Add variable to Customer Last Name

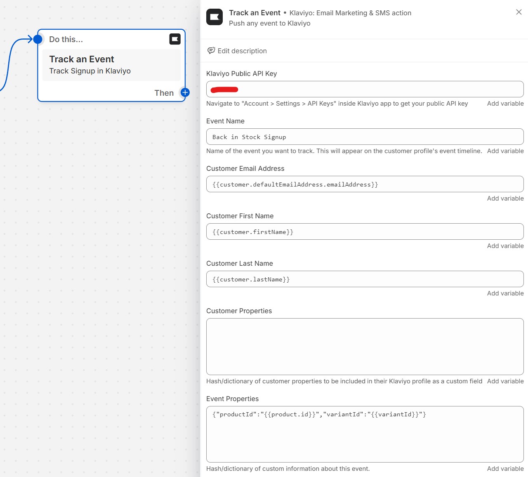click(505, 293)
